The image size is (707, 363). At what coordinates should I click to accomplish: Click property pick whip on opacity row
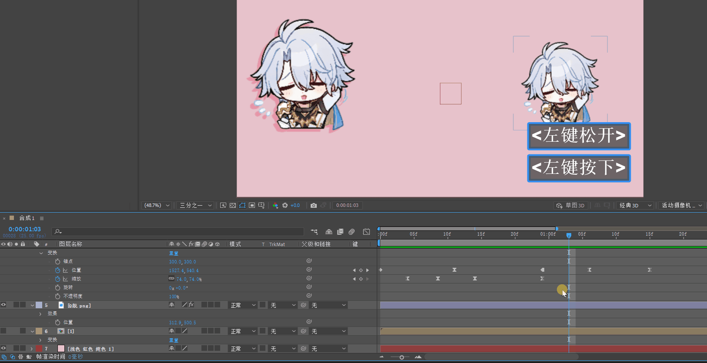309,296
